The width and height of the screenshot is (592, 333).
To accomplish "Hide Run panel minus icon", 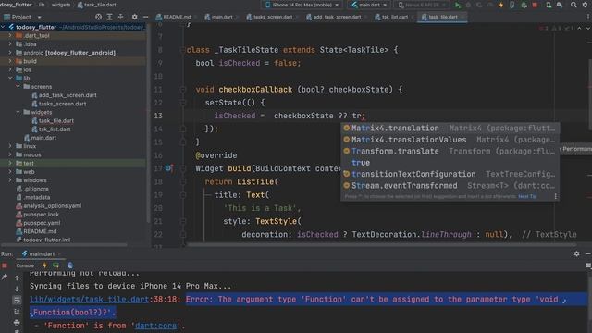I will tap(588, 253).
